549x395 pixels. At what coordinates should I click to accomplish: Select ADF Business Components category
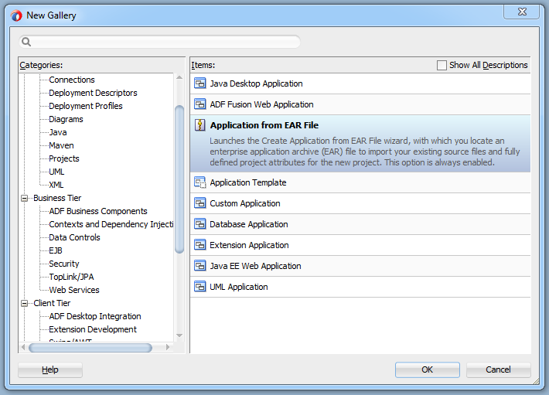coord(98,211)
